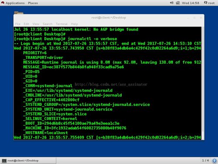The height and width of the screenshot is (164, 218).
Task: Click the line _COMM=systemd-journal
Action: point(48,86)
